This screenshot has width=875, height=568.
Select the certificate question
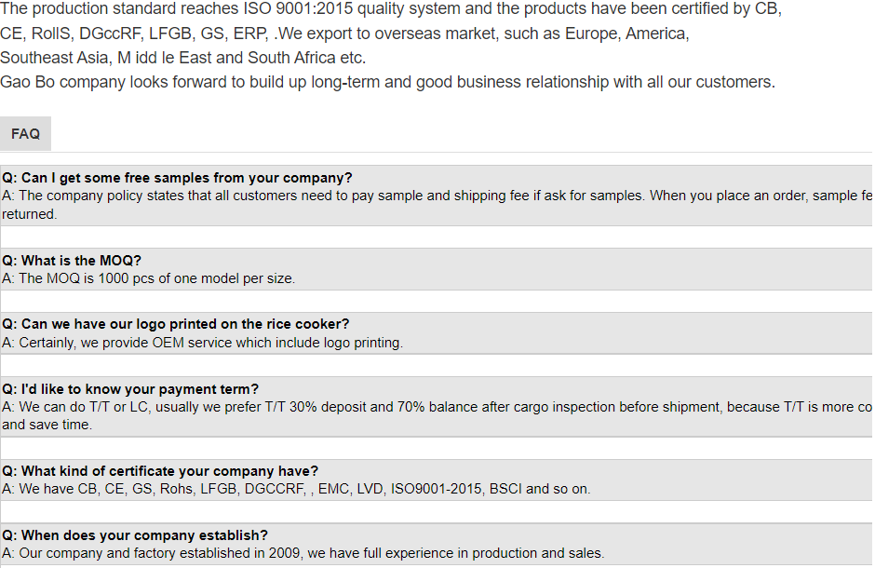[159, 471]
